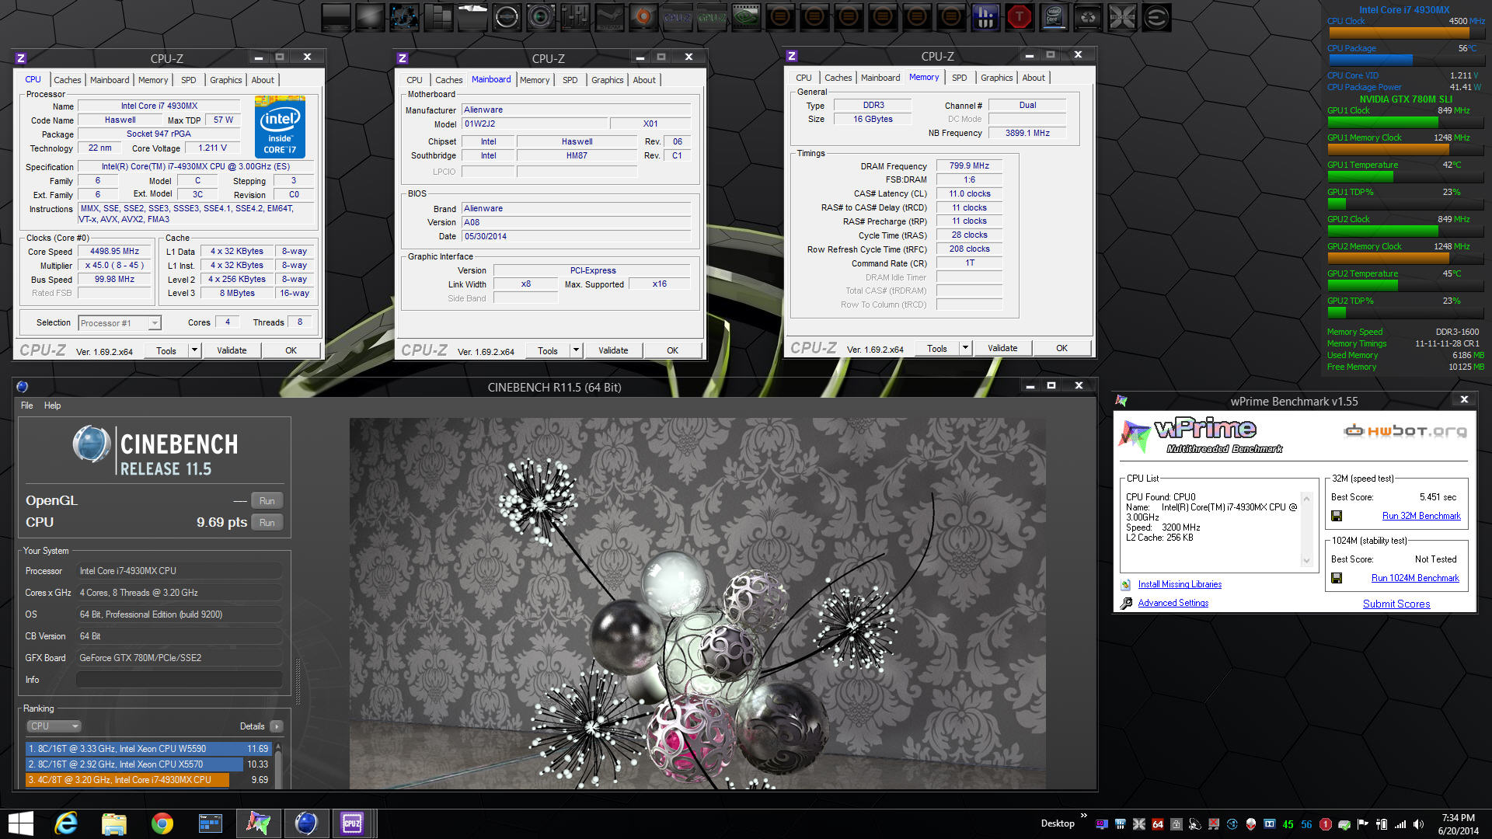Image resolution: width=1492 pixels, height=839 pixels.
Task: Click the Info field in Cinebench
Action: (179, 680)
